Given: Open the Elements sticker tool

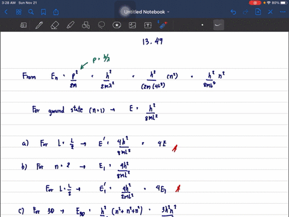Looking at the screenshot, I should point(117,25).
